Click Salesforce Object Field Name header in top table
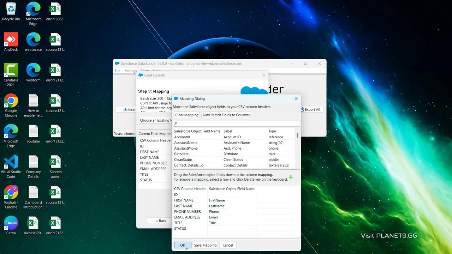Image resolution: width=452 pixels, height=254 pixels. click(x=197, y=131)
